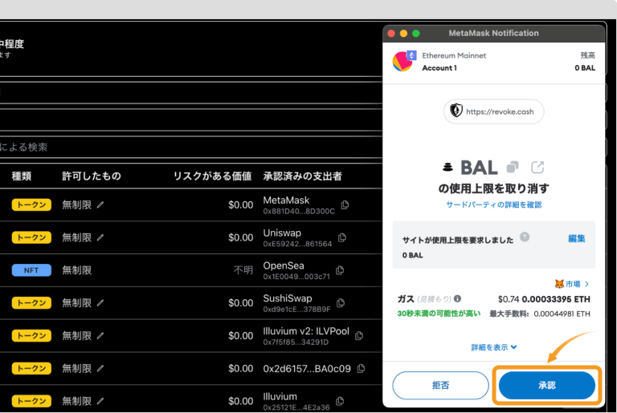
Task: Open the 編集 spending limit editor
Action: point(577,238)
